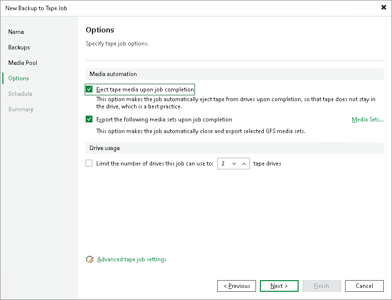Open the Media Pool step
Viewport: 392px width, 300px height.
(22, 63)
